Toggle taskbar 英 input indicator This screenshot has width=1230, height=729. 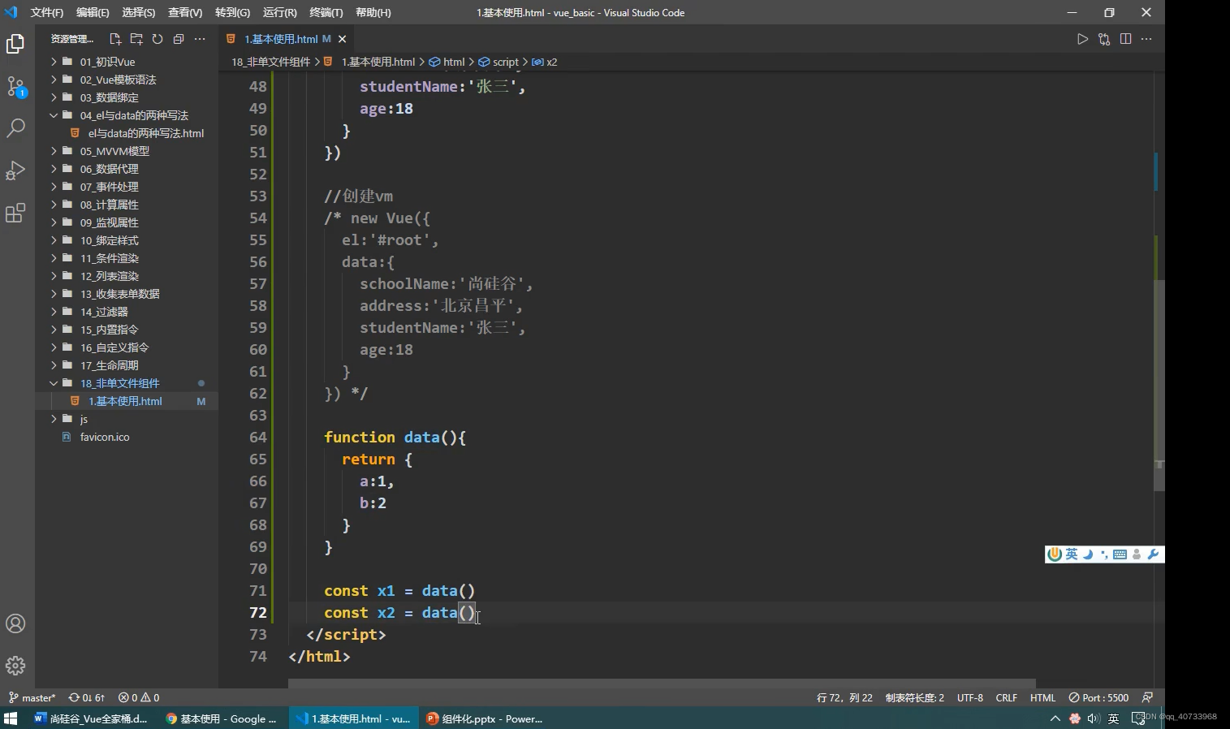[x=1113, y=718]
